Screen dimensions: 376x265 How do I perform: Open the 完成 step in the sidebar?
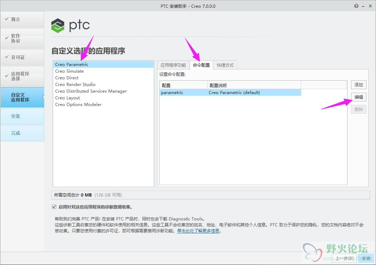[x=22, y=133]
